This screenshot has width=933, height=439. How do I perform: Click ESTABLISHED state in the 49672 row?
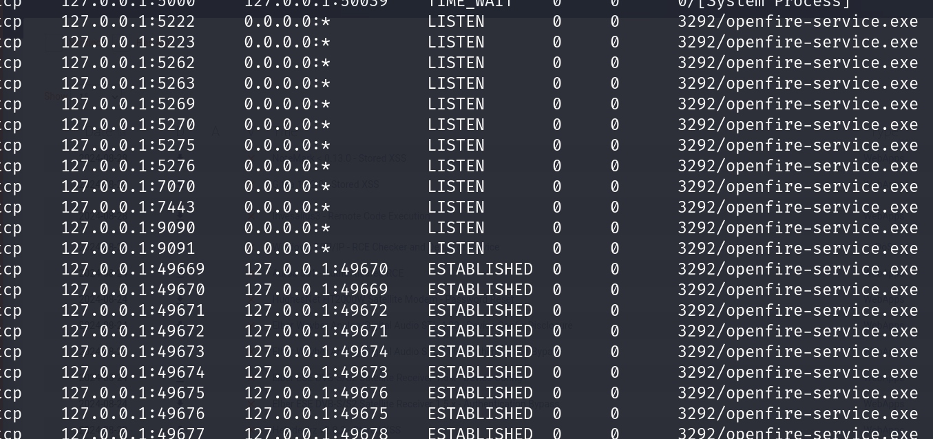[x=480, y=331]
